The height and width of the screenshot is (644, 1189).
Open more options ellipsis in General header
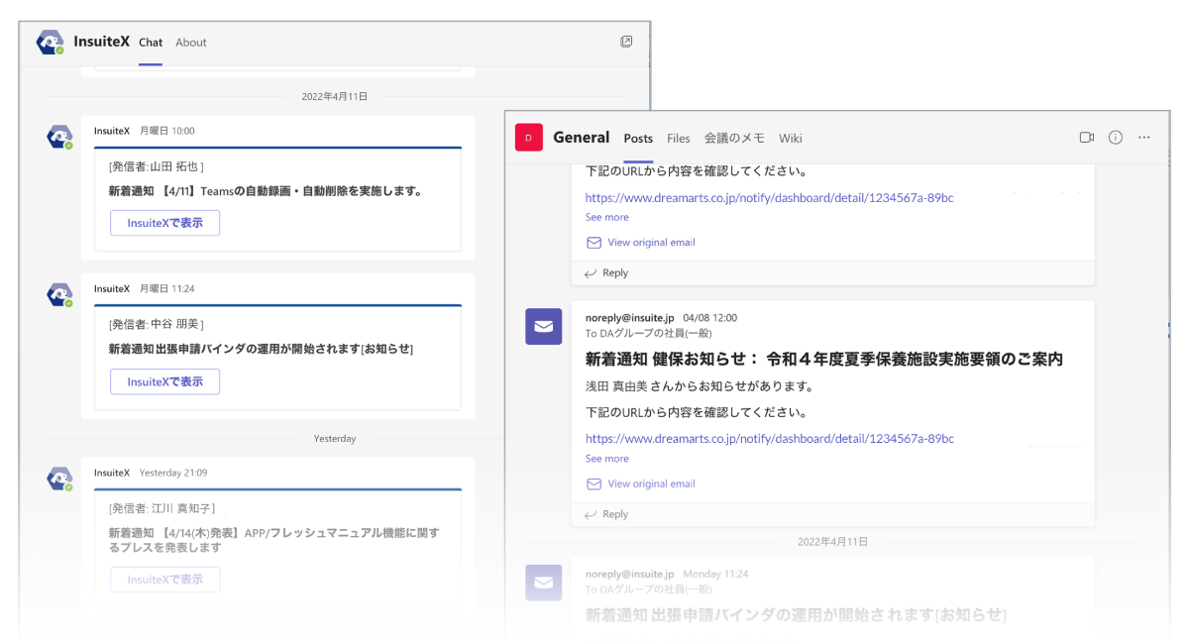tap(1144, 138)
